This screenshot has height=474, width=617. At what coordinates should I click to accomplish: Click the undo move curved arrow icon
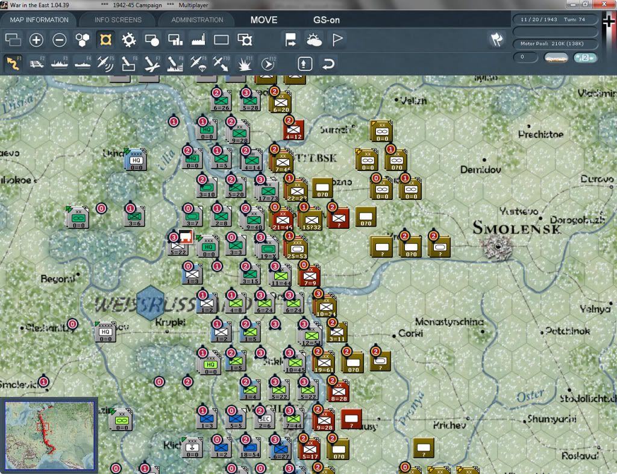328,64
